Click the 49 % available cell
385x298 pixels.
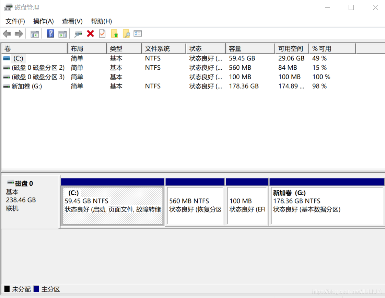coord(319,58)
